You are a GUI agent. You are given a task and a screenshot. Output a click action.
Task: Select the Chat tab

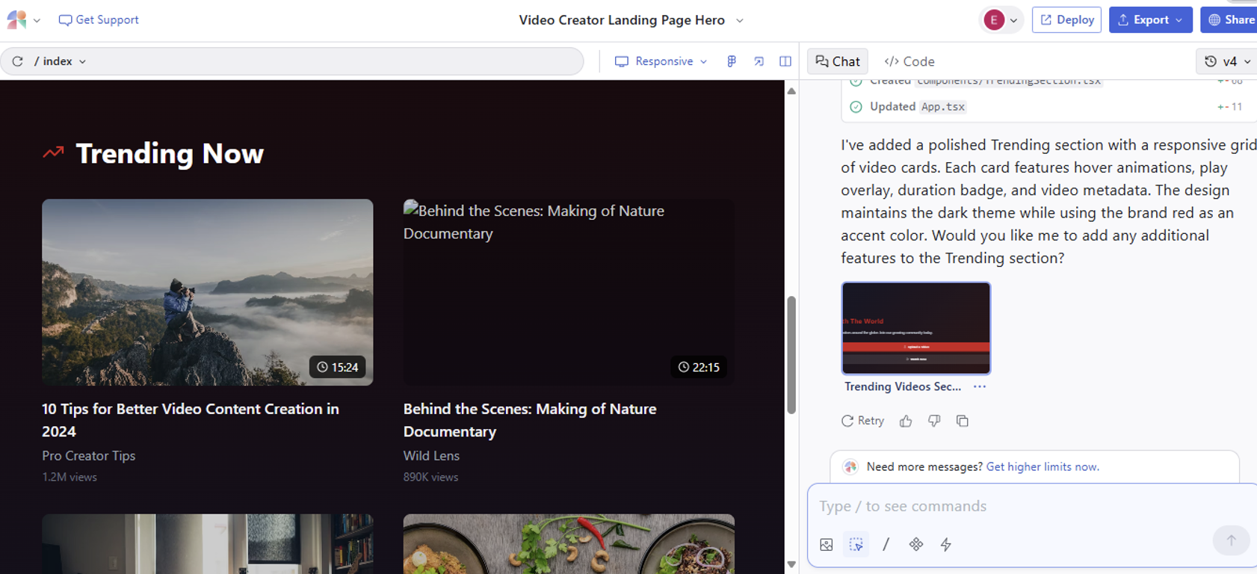tap(838, 61)
